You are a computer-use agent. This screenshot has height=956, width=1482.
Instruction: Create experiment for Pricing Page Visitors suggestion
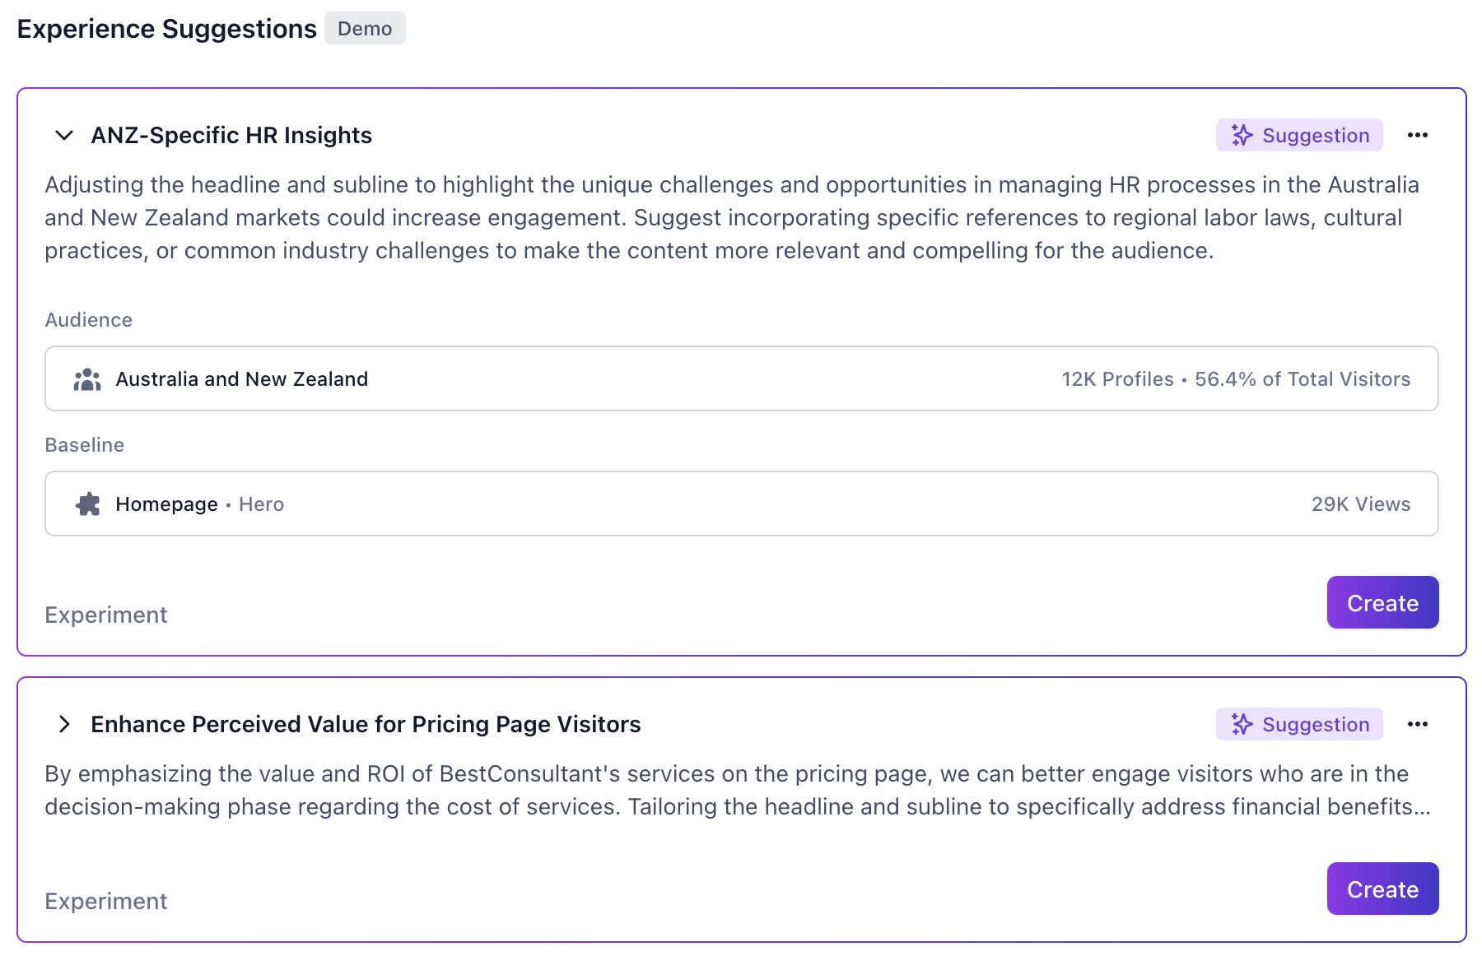click(x=1382, y=889)
